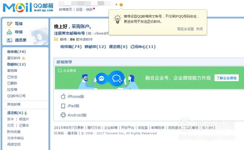
Task: Open the iPad版 link
Action: click(x=73, y=106)
